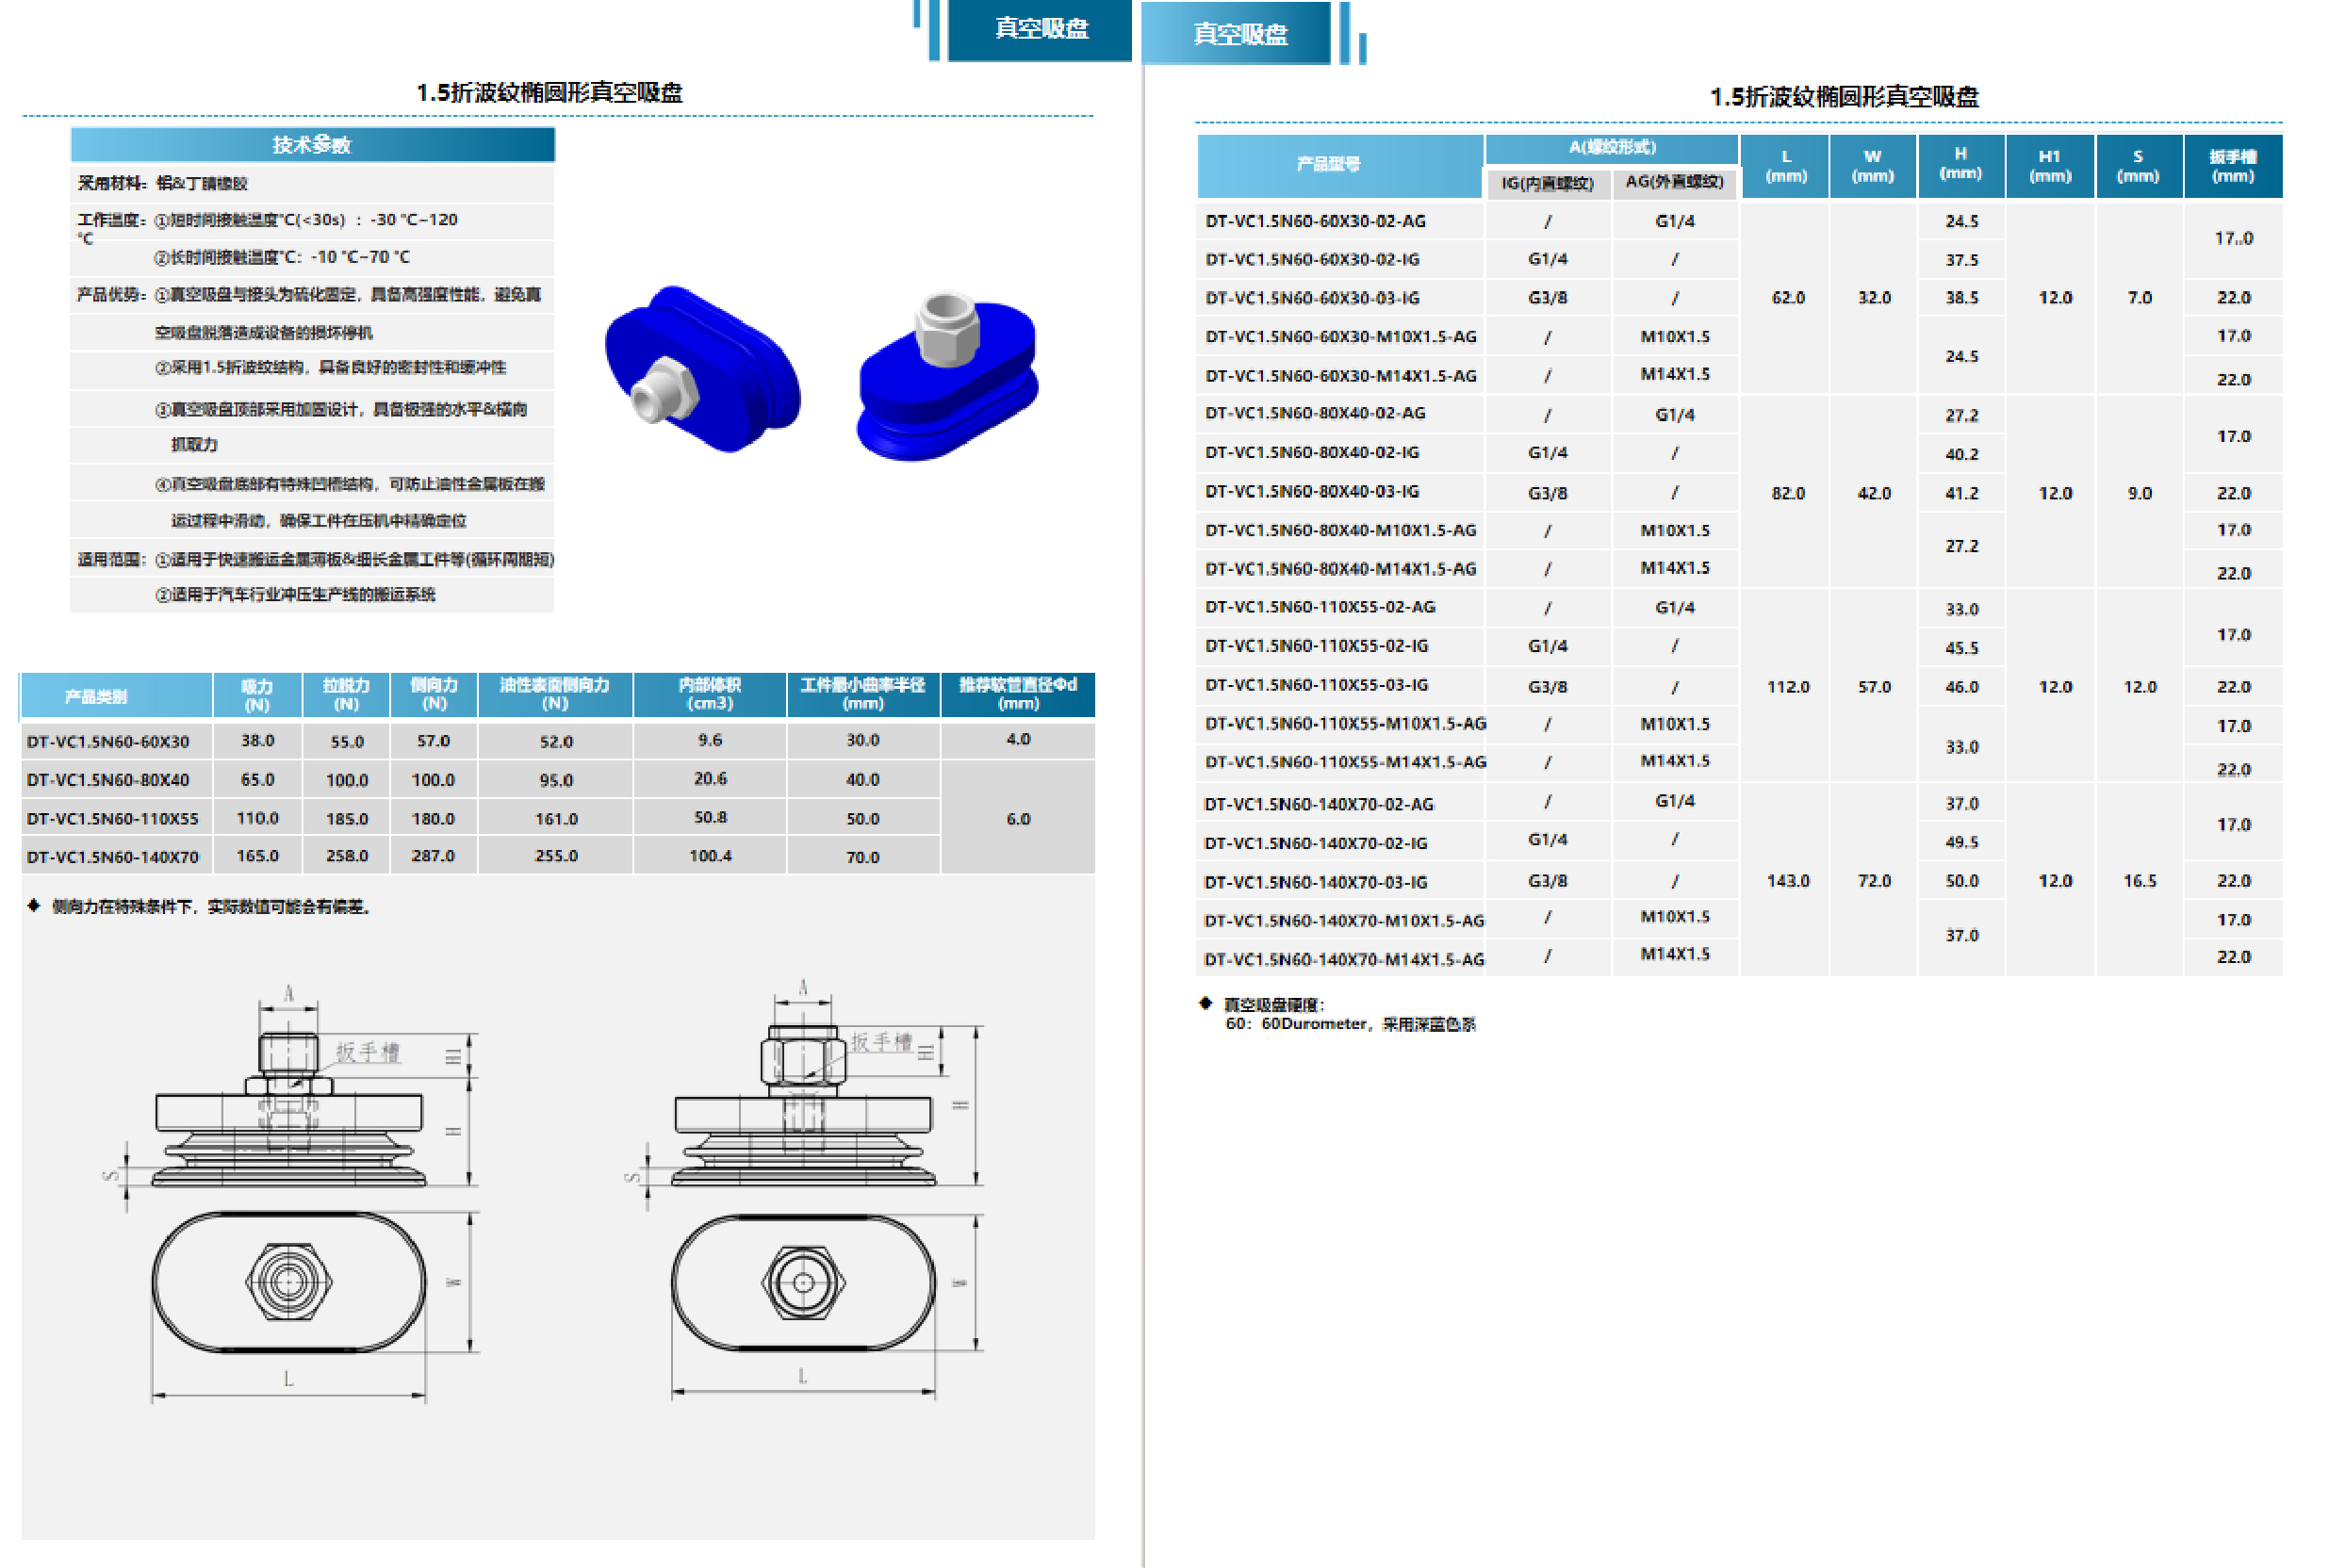Image resolution: width=2329 pixels, height=1568 pixels.
Task: Click the AG(外置螺纹) sub-header
Action: click(x=1673, y=182)
